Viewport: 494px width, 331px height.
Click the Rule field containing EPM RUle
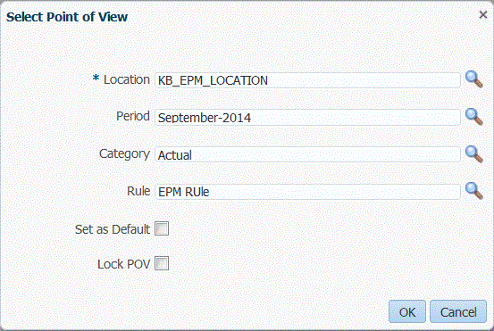pyautogui.click(x=307, y=192)
